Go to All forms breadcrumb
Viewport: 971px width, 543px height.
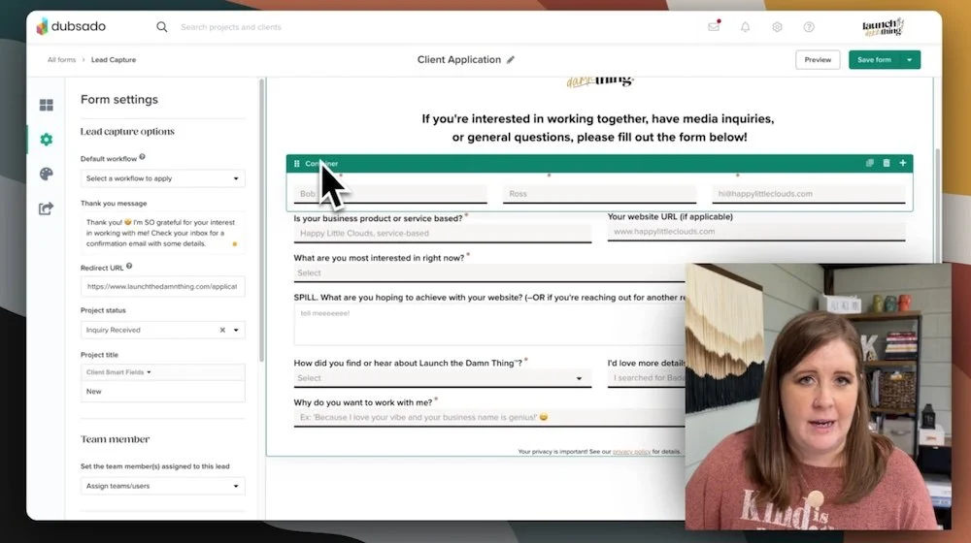[61, 60]
